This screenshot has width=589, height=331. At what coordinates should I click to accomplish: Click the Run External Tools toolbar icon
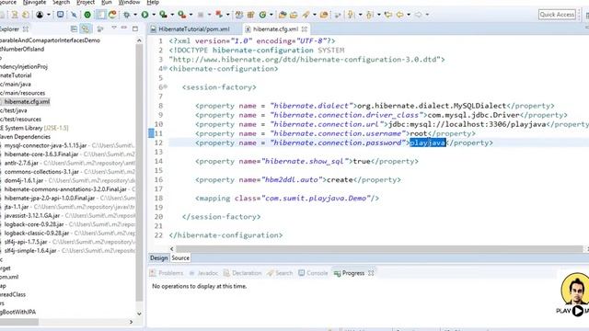pos(182,15)
